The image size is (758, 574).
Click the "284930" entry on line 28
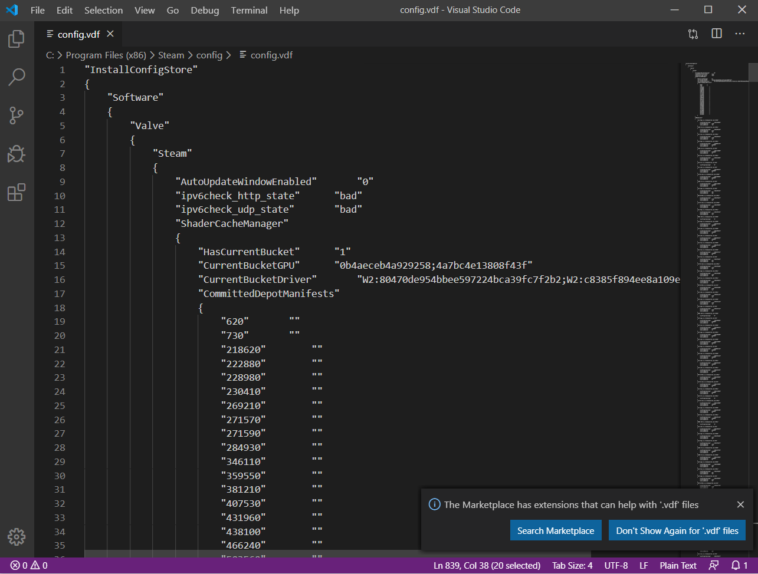[244, 447]
